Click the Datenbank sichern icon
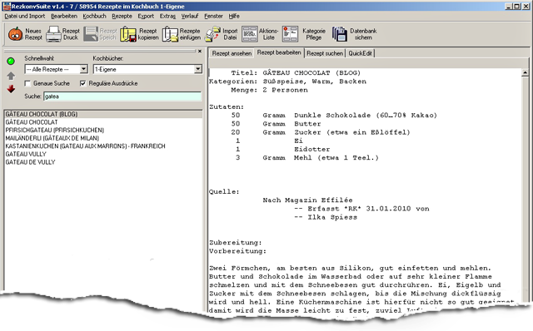533x331 pixels. tap(339, 34)
